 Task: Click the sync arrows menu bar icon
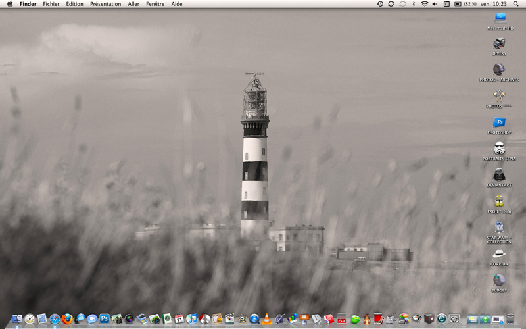391,4
